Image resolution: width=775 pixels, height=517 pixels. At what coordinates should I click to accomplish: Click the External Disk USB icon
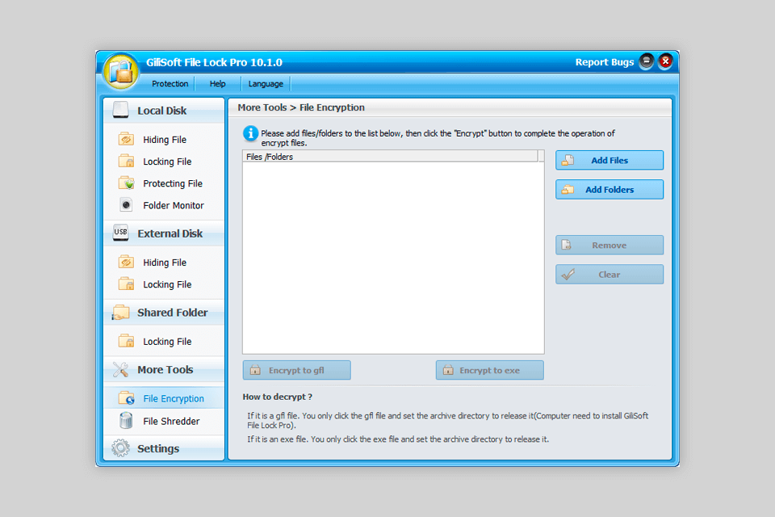click(x=120, y=233)
